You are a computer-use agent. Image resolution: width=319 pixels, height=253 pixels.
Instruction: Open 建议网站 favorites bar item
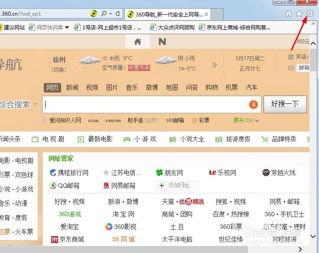click(x=12, y=27)
